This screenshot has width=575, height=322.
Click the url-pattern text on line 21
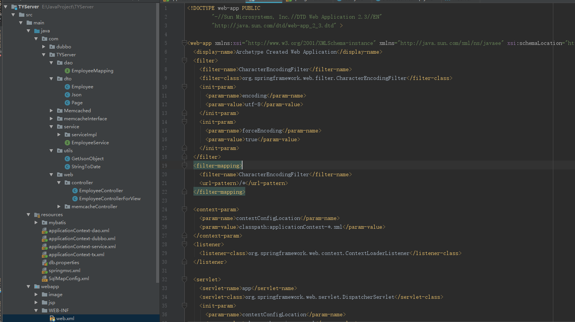tap(243, 183)
